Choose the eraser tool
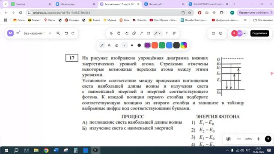Screen dimensions: 274x154 point(116,45)
